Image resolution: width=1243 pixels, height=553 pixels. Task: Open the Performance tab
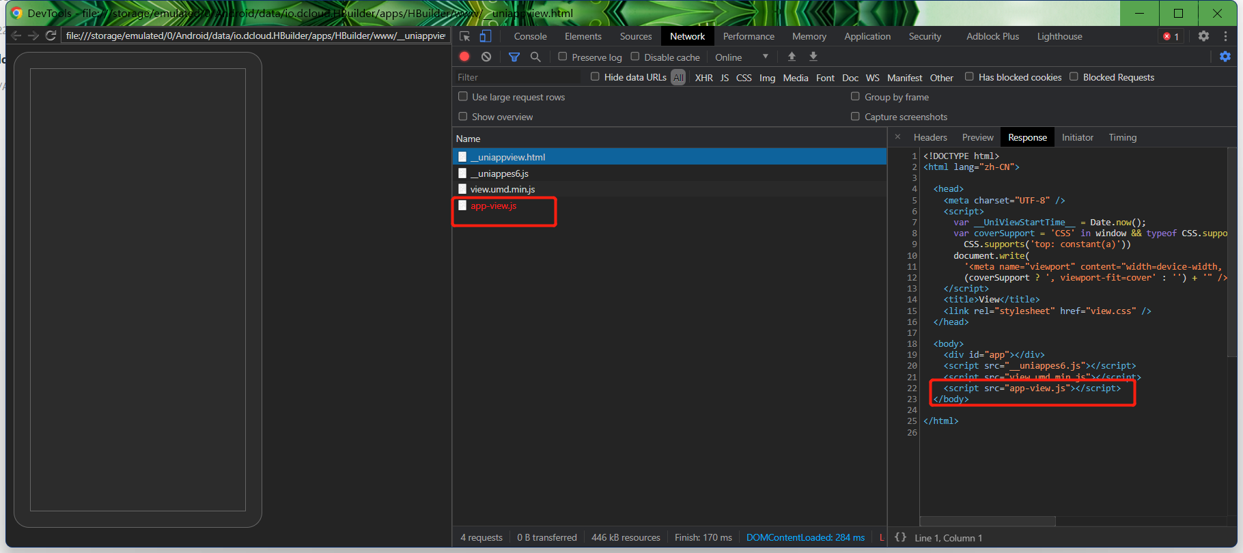(x=749, y=36)
